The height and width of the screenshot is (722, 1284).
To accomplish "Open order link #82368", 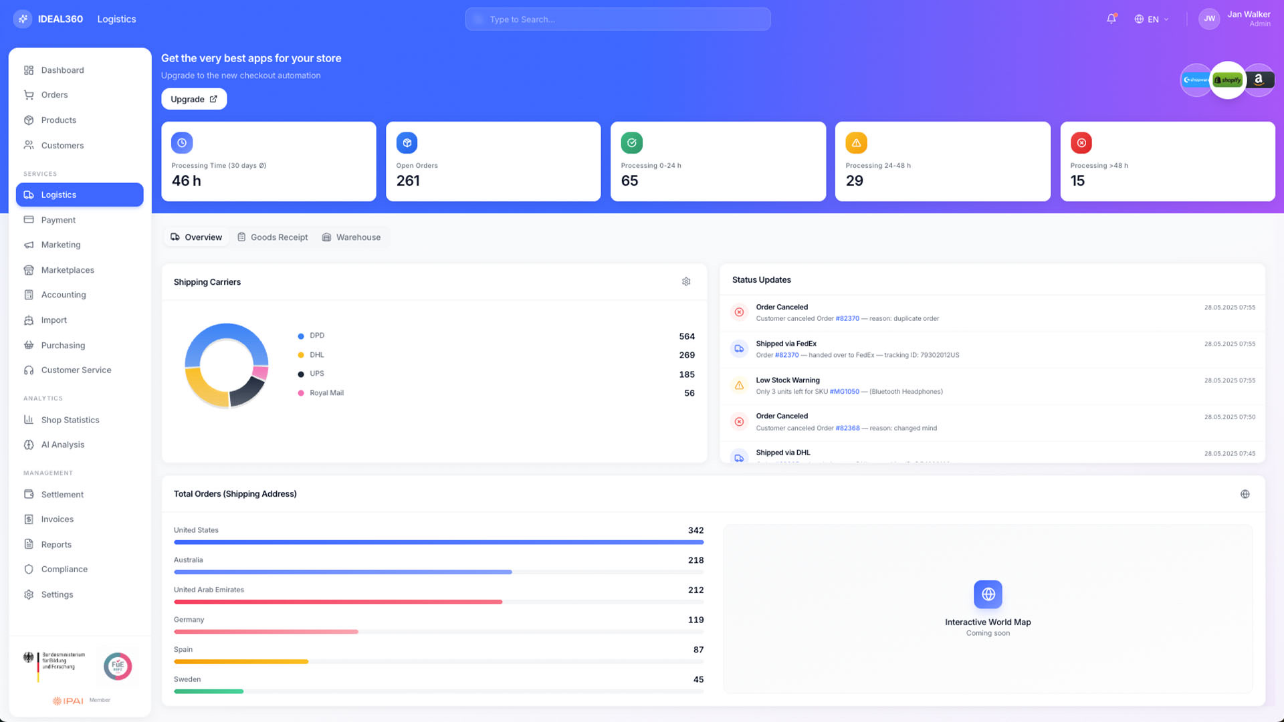I will tap(847, 429).
